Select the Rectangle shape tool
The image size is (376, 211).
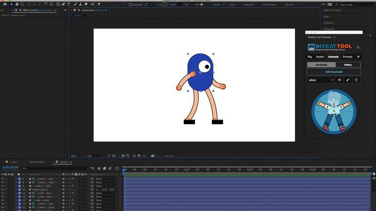58,4
